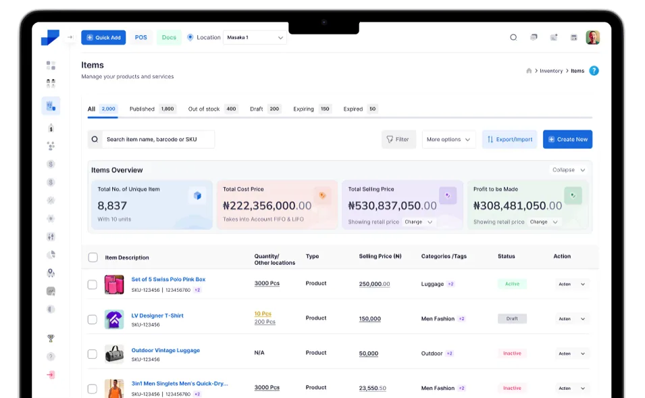The height and width of the screenshot is (398, 645).
Task: Open the dollar price-tag icon in sidebar
Action: tap(51, 128)
